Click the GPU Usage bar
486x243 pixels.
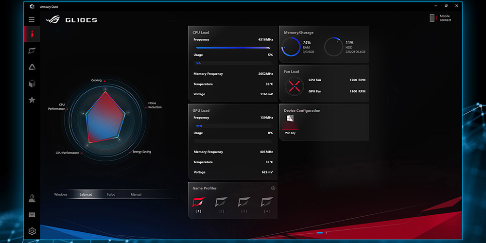[233, 141]
